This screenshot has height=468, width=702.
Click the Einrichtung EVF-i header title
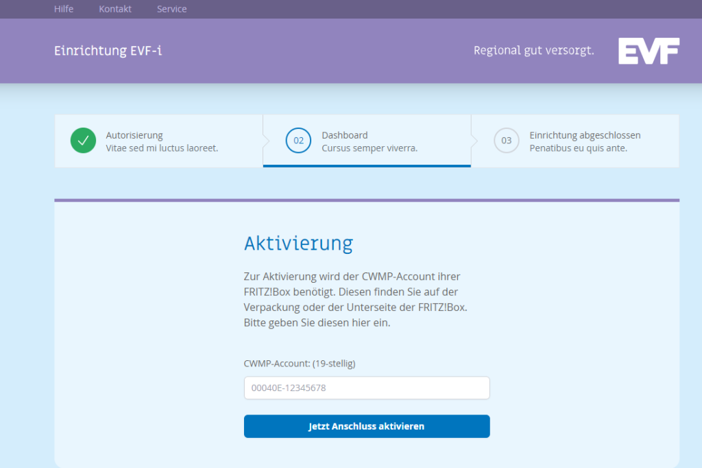(108, 51)
